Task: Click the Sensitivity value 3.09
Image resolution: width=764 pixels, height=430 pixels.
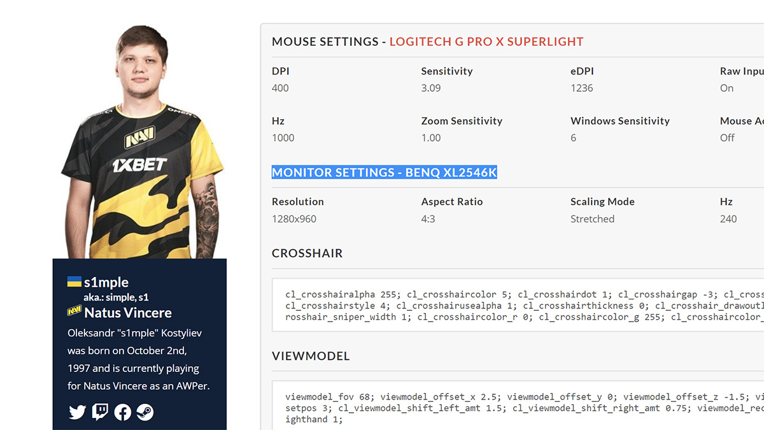Action: (431, 88)
